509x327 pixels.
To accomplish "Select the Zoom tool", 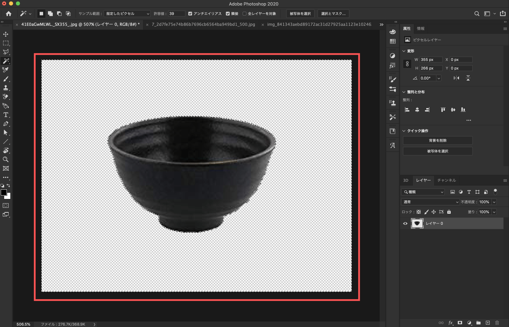I will [6, 159].
